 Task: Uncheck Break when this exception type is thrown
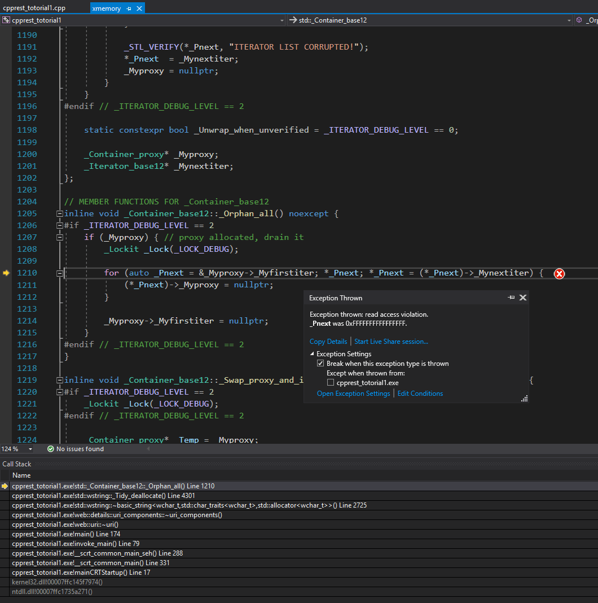[321, 364]
